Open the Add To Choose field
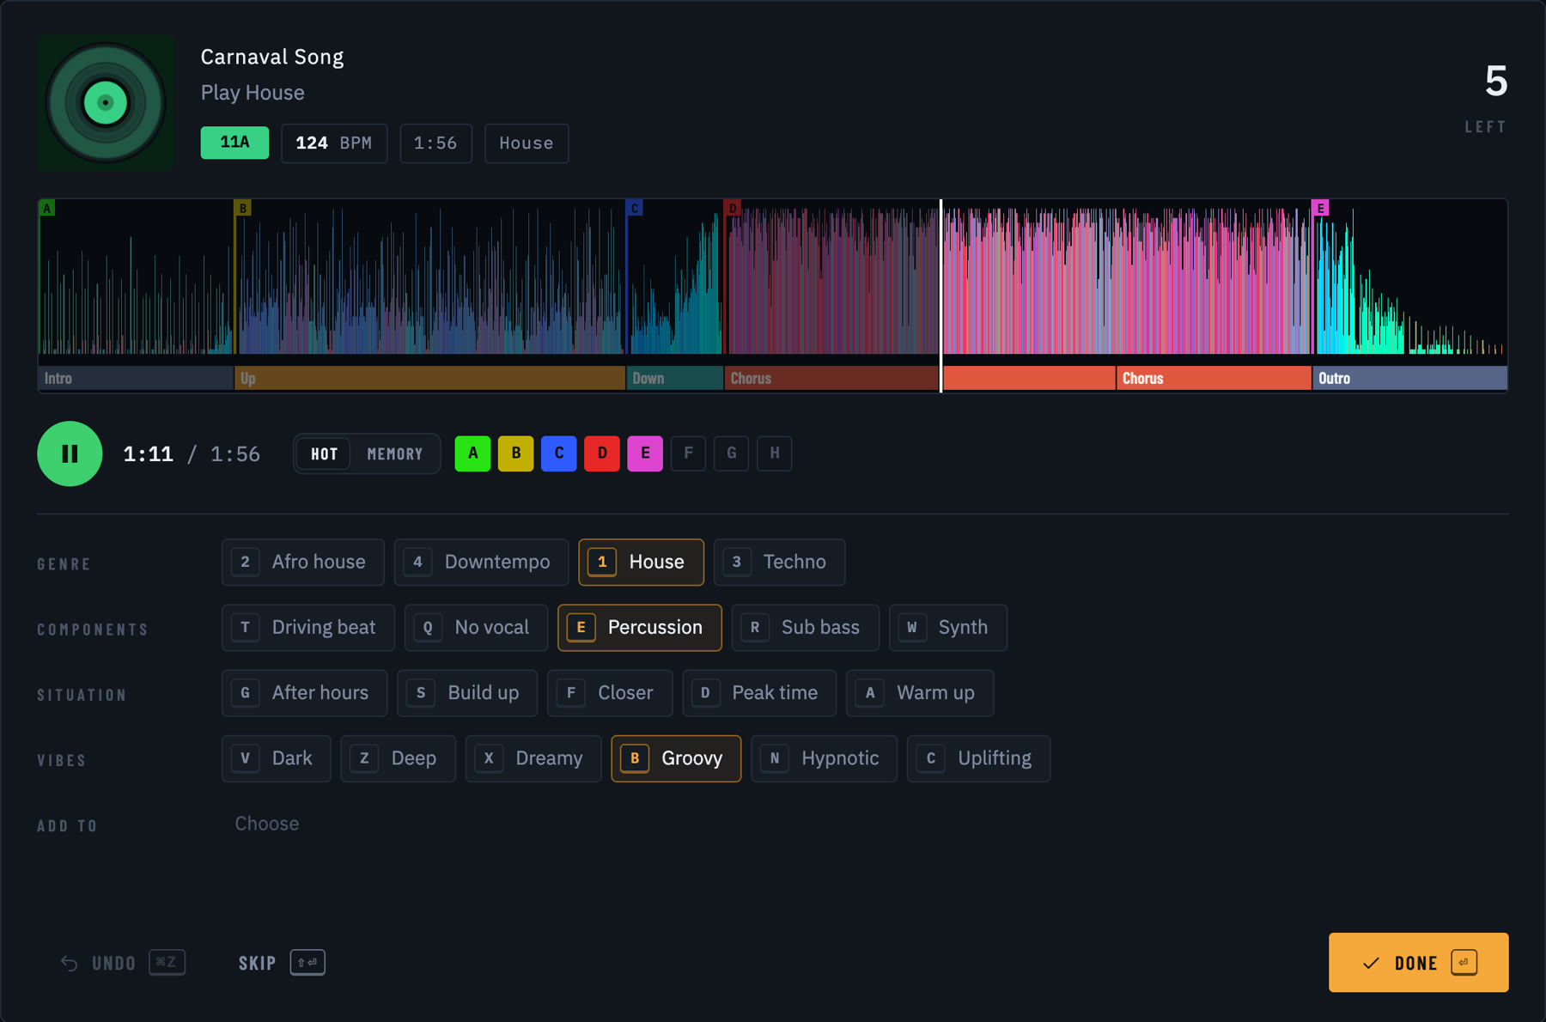The height and width of the screenshot is (1022, 1546). coord(267,824)
